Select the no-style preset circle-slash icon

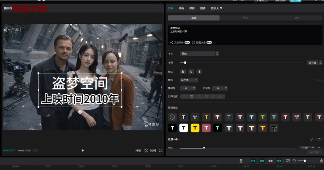[172, 117]
